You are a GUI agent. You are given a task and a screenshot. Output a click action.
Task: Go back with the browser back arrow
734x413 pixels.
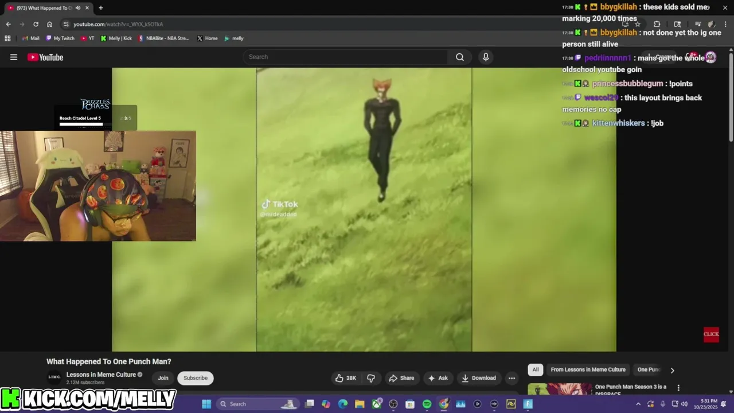point(8,24)
